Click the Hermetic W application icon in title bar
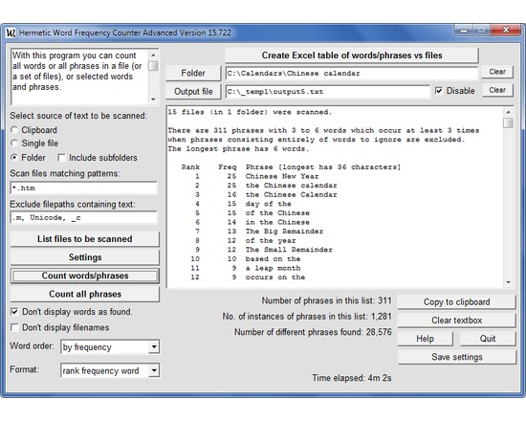 point(11,33)
